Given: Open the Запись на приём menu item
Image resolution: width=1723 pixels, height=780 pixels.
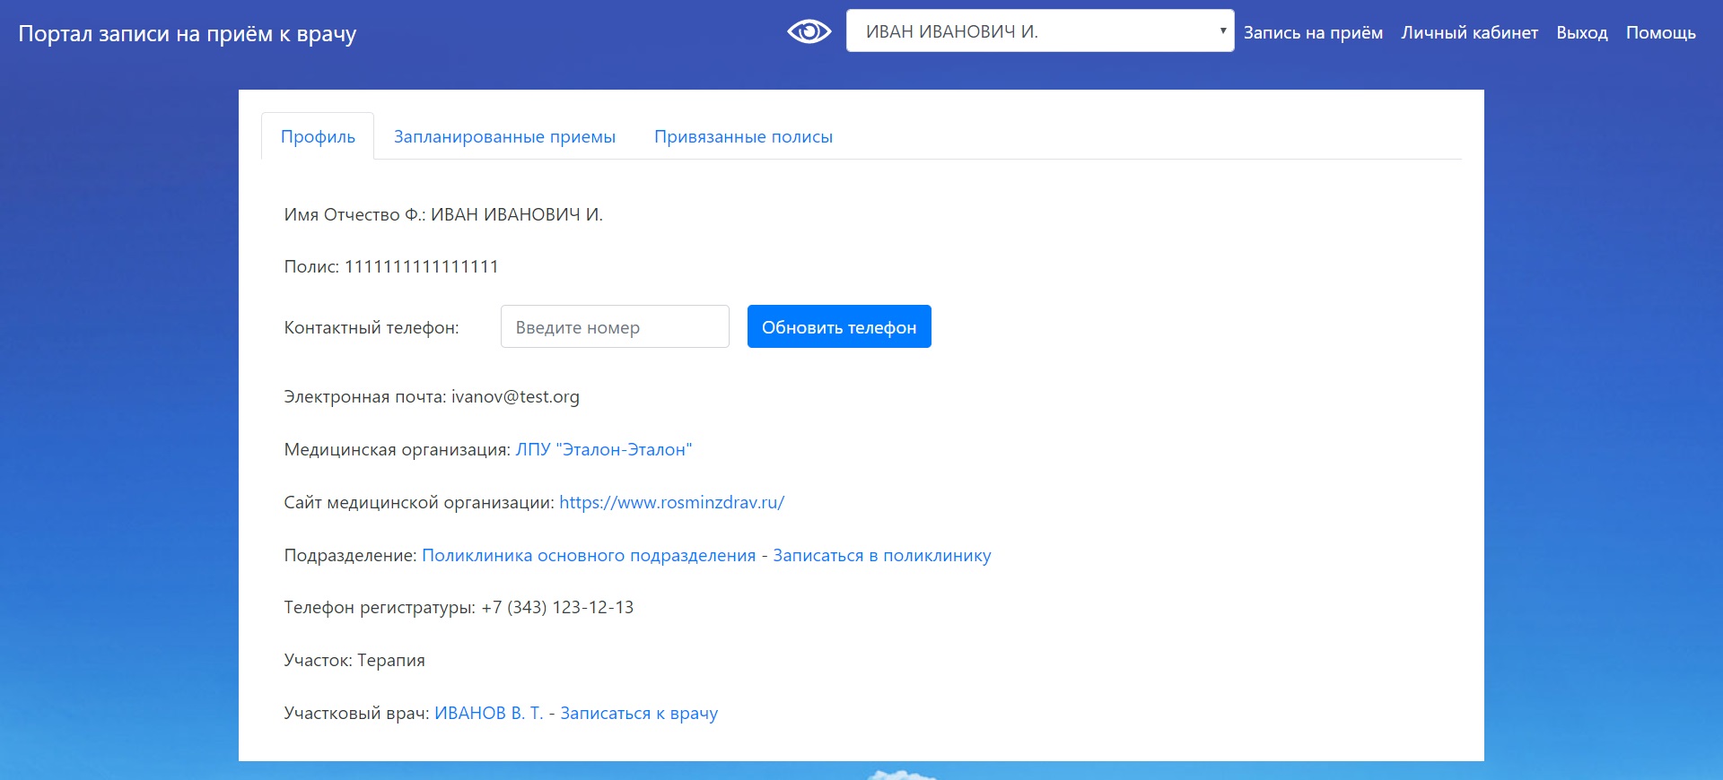Looking at the screenshot, I should click(1312, 33).
